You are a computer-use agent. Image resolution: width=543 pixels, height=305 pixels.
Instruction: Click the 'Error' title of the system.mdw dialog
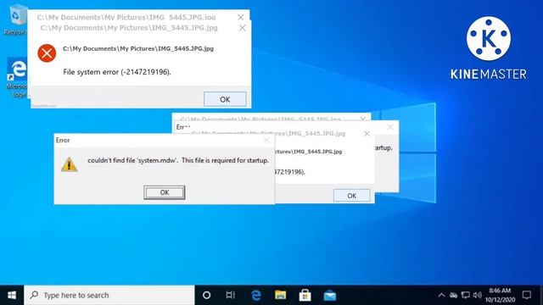pos(63,140)
